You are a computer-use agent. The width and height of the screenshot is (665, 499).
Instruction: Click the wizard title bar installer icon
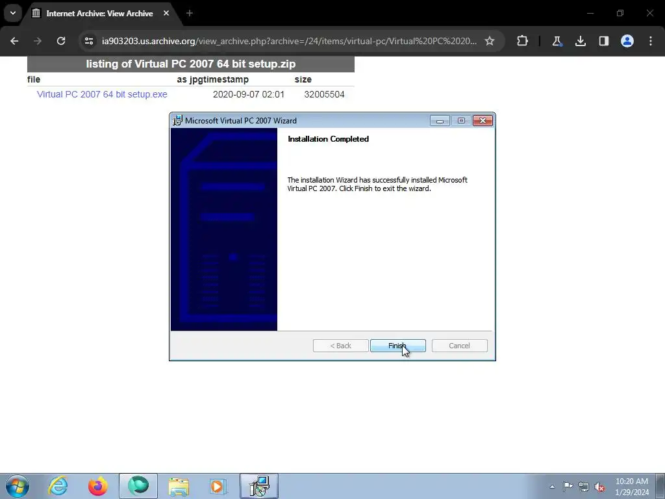tap(177, 120)
